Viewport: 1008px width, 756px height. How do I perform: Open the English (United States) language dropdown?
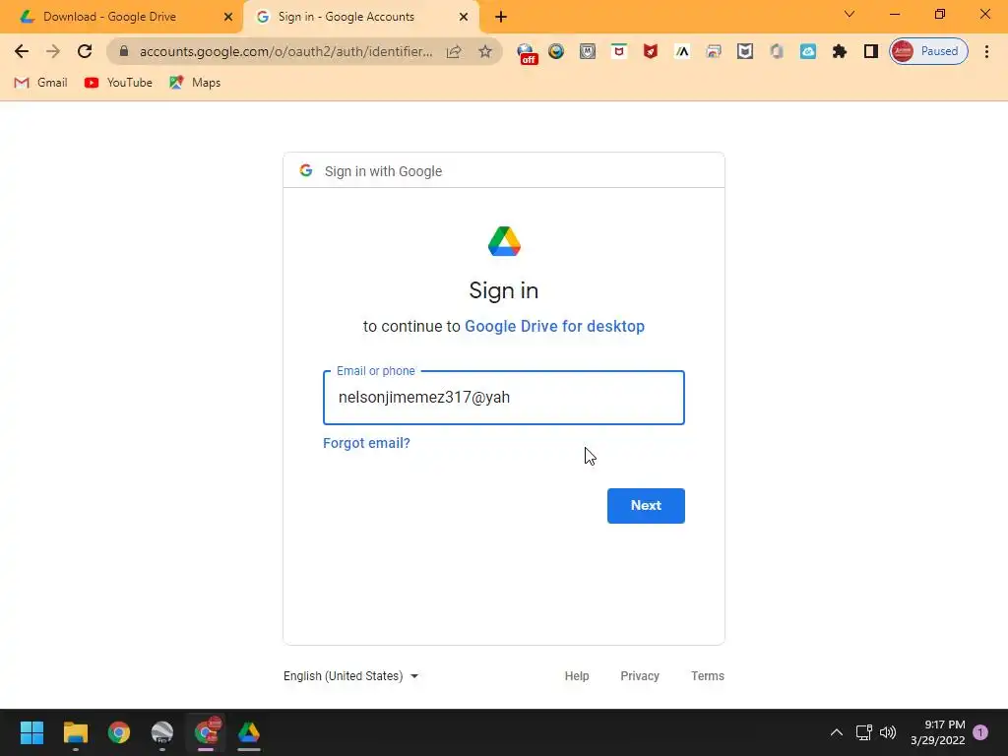coord(351,675)
